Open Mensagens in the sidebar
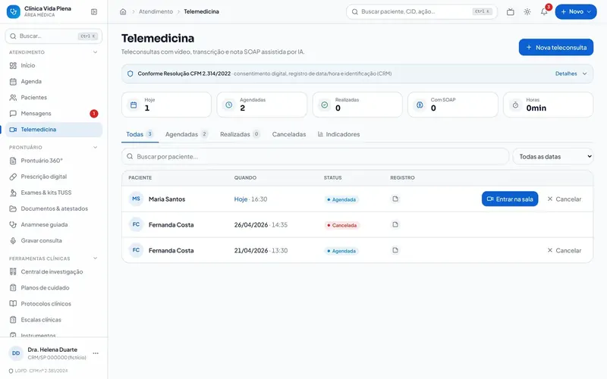Viewport: 607px width, 379px height. coord(53,113)
